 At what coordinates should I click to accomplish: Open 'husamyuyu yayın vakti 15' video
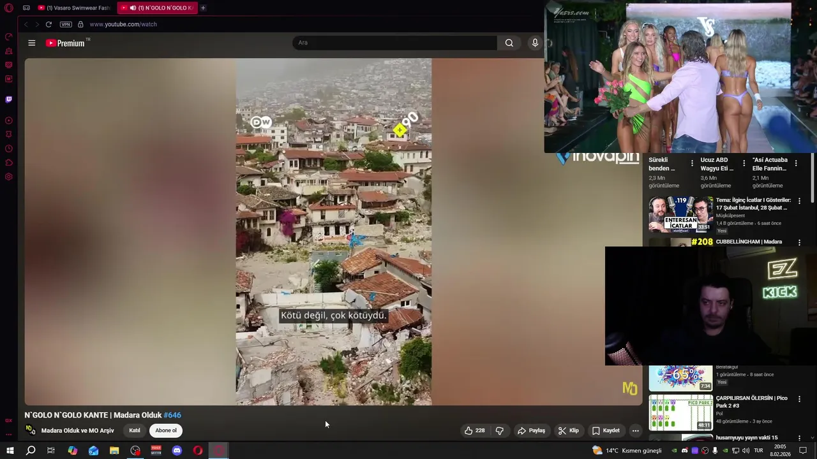(747, 438)
